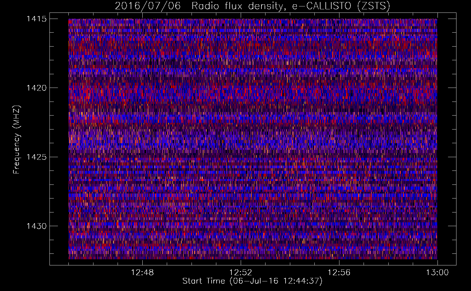
Task: Click the 12:52 time tick label
Action: coord(241,273)
